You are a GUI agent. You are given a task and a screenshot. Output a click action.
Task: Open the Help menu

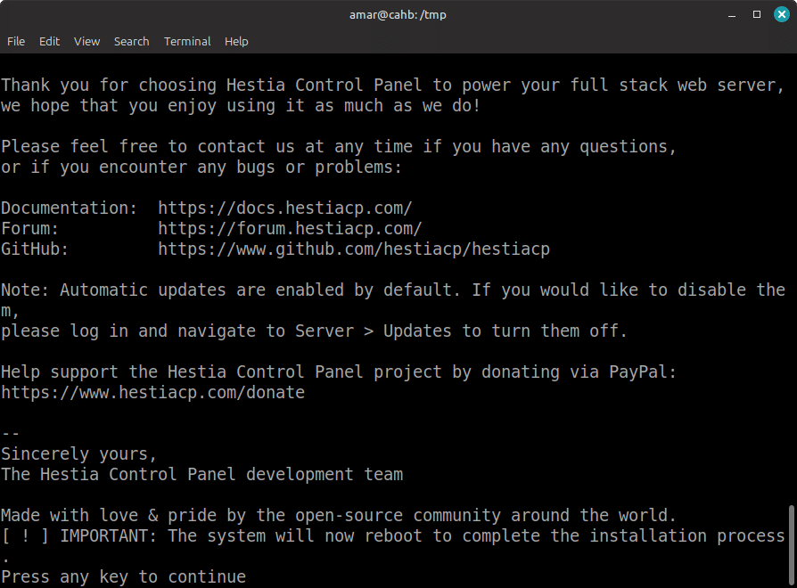click(236, 42)
